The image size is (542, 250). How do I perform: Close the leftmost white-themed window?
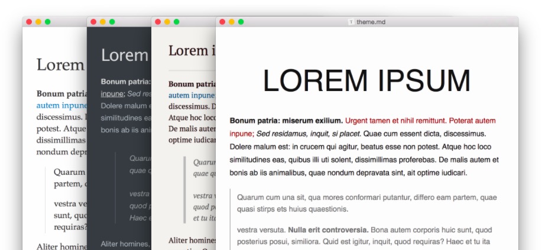(29, 22)
